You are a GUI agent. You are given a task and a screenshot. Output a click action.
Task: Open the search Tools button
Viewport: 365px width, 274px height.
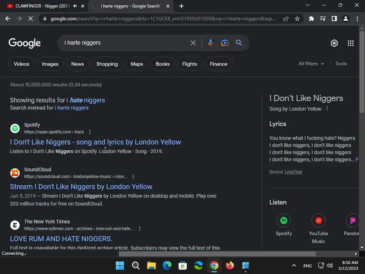tap(341, 64)
